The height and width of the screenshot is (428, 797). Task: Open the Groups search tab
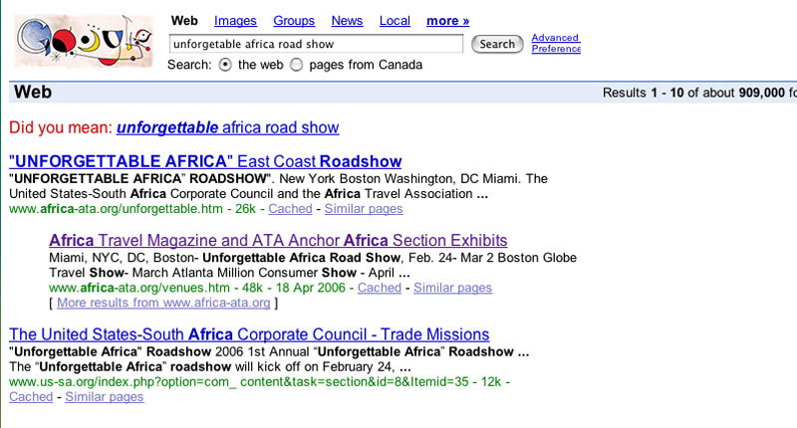click(294, 21)
